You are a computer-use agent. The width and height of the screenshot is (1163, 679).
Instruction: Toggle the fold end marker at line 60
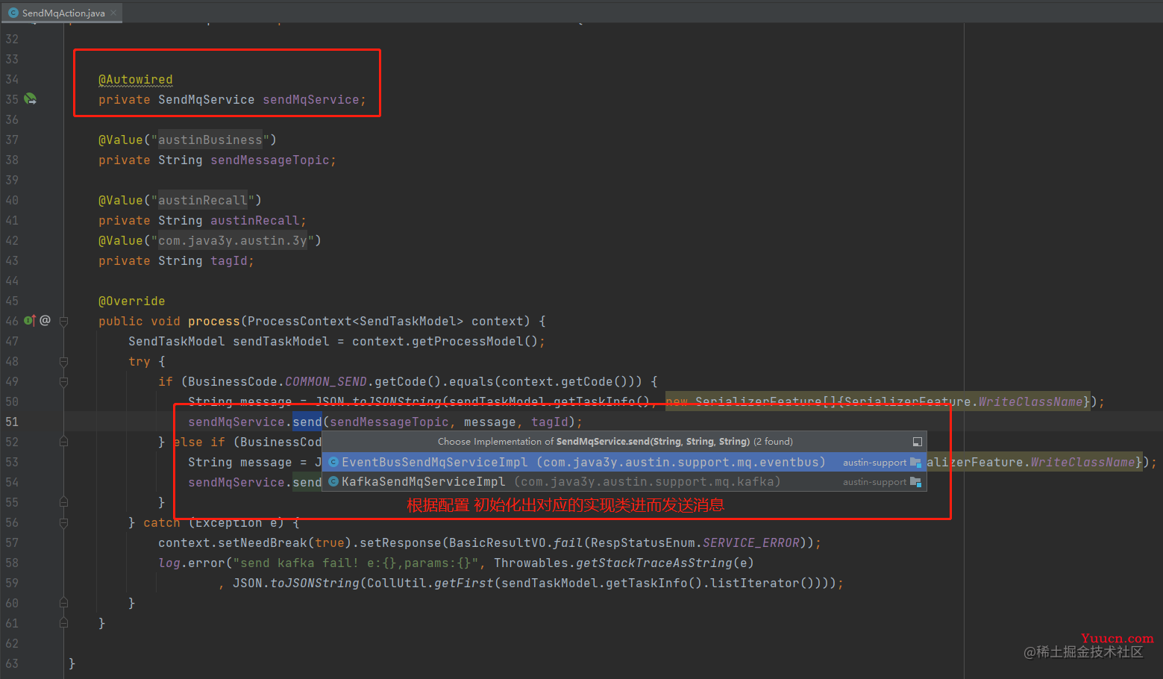(63, 603)
